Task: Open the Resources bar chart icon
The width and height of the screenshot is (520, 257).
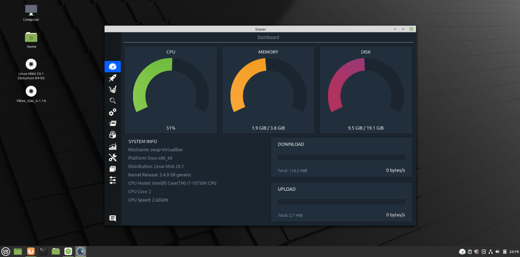Action: (x=113, y=146)
